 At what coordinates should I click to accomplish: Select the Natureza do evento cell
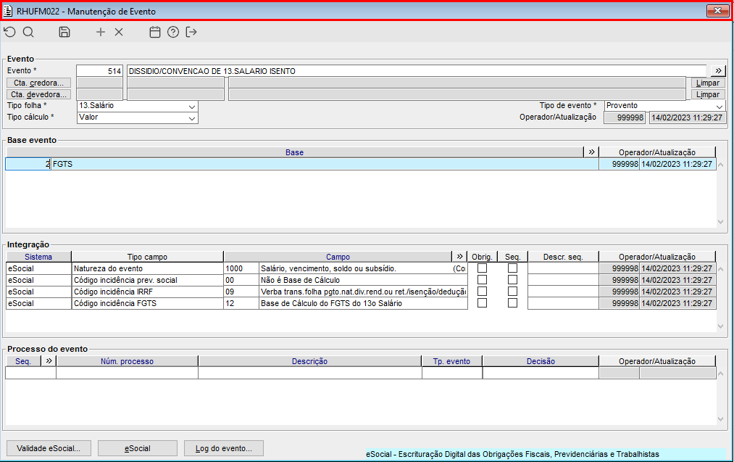[148, 268]
